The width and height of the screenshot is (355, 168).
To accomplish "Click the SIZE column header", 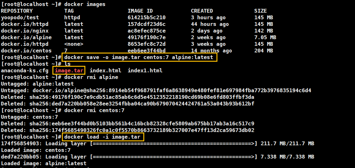I will click(260, 11).
